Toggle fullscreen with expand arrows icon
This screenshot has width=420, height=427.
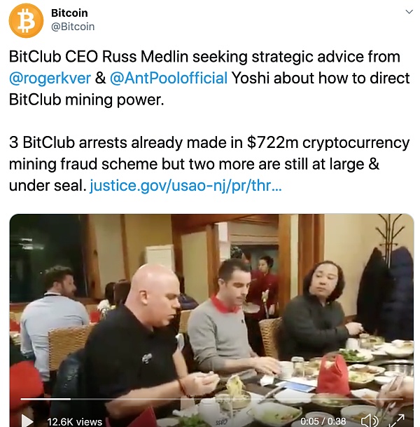[x=397, y=421]
